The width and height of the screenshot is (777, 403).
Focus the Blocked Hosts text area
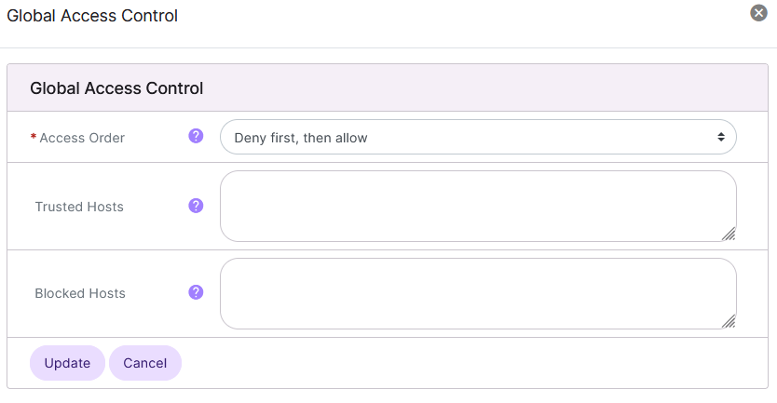coord(478,293)
